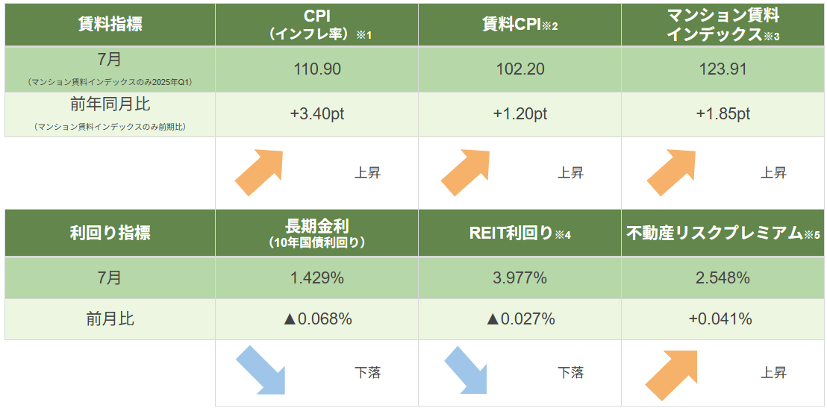Click the orange arrow under 不動産リスクプレミアム

click(x=672, y=374)
